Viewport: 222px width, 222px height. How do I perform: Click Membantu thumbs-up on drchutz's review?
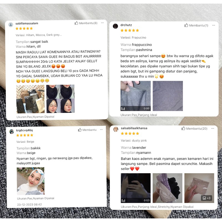196,25
